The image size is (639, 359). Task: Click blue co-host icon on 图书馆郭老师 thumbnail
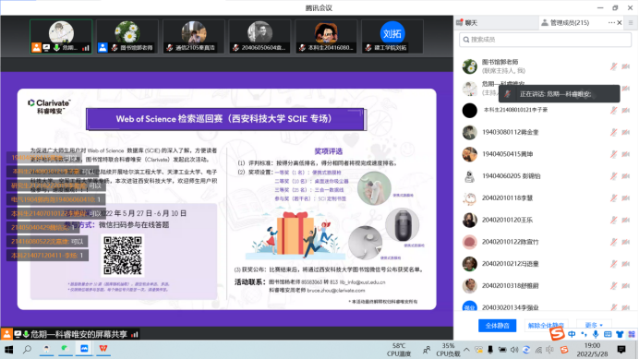coord(102,48)
